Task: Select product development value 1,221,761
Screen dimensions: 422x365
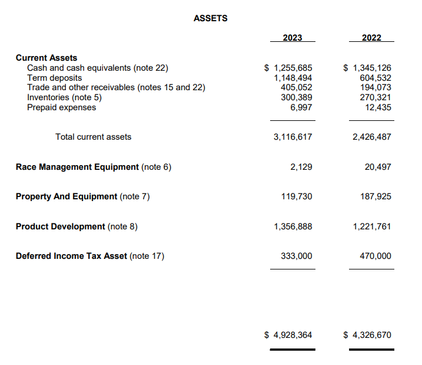Action: click(x=372, y=226)
